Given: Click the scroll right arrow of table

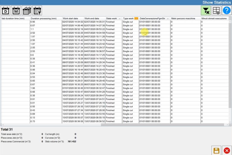Looking at the screenshot, I should point(227,125).
